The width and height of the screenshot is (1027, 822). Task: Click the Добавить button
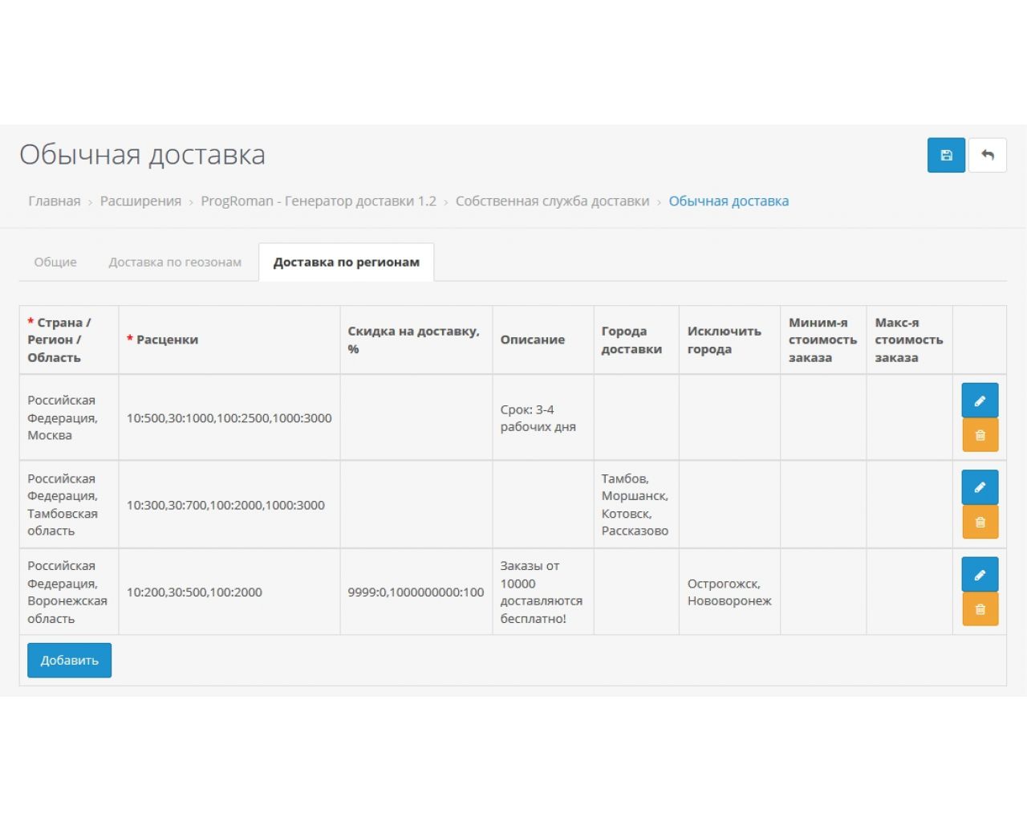pos(69,660)
